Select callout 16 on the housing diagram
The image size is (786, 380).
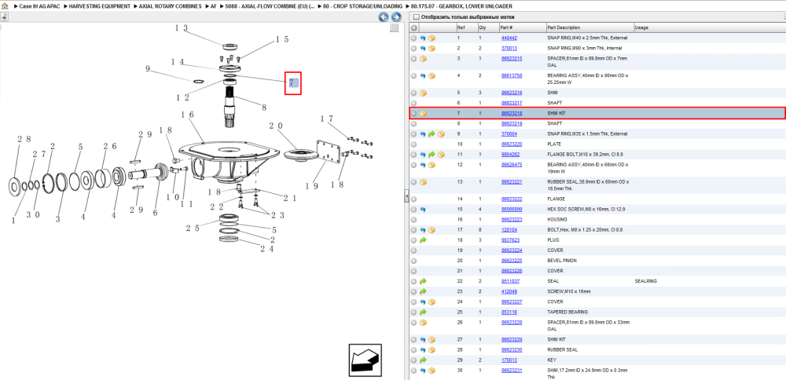click(188, 115)
